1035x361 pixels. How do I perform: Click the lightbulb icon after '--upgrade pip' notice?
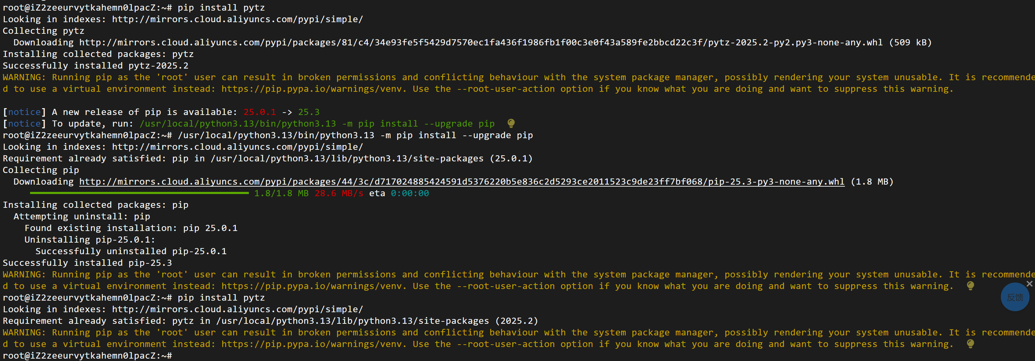pyautogui.click(x=511, y=123)
